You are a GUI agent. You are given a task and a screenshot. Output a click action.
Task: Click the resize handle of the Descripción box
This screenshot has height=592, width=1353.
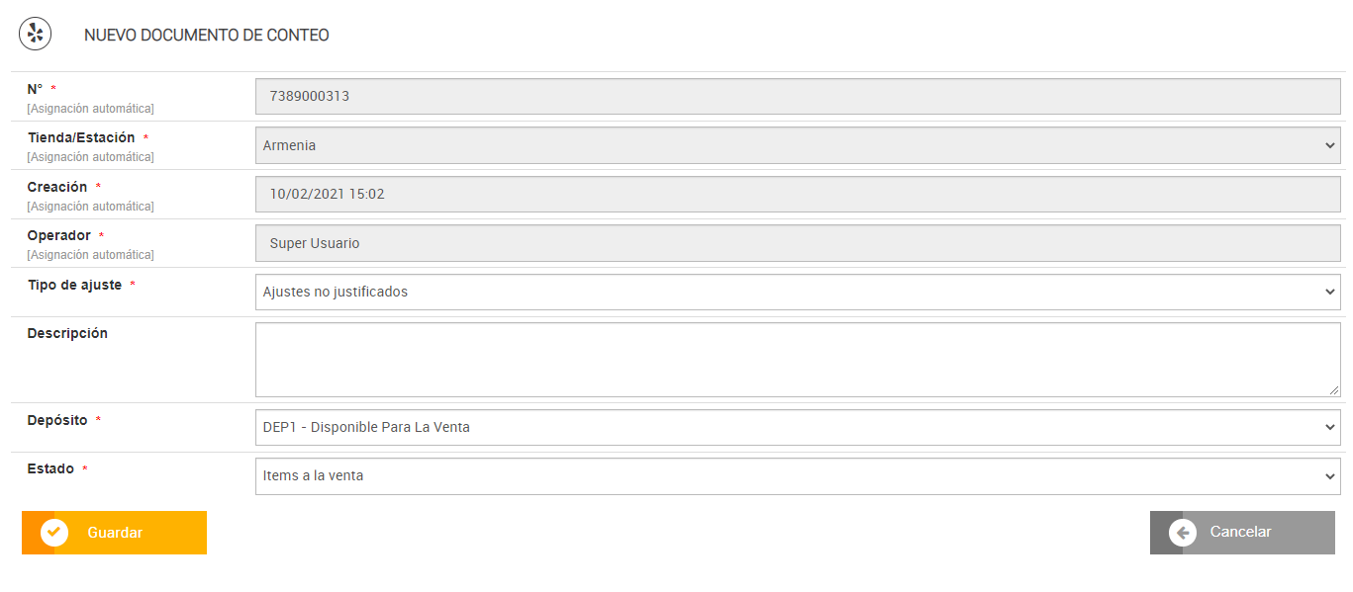(1334, 390)
